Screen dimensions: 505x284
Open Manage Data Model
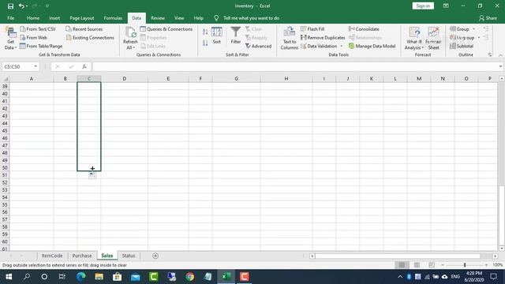tap(372, 46)
